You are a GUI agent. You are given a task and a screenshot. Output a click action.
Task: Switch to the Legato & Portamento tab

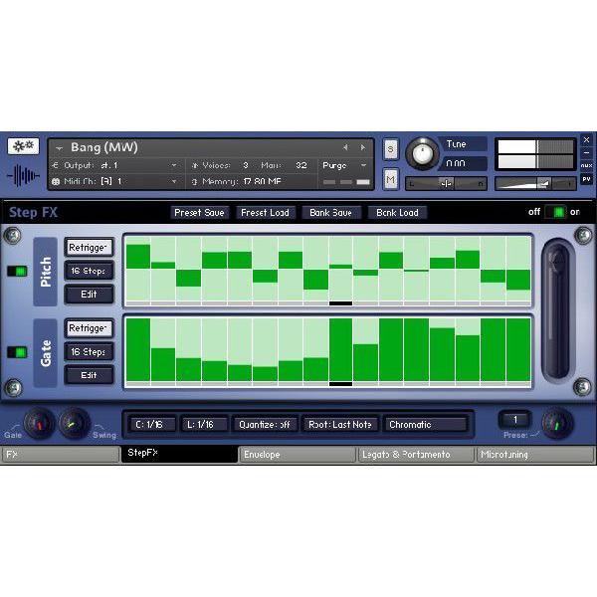coord(416,455)
